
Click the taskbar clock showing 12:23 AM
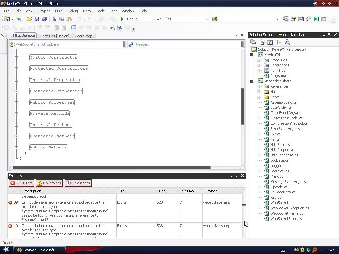[327, 250]
